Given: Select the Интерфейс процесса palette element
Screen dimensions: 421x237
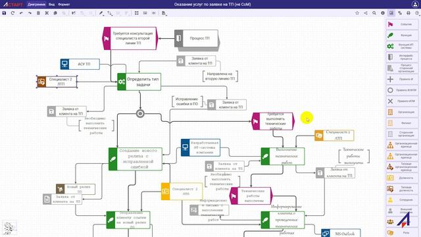Looking at the screenshot, I should tap(402, 57).
